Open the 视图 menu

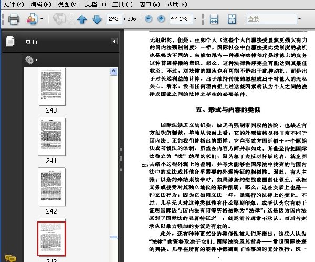[x=68, y=4]
